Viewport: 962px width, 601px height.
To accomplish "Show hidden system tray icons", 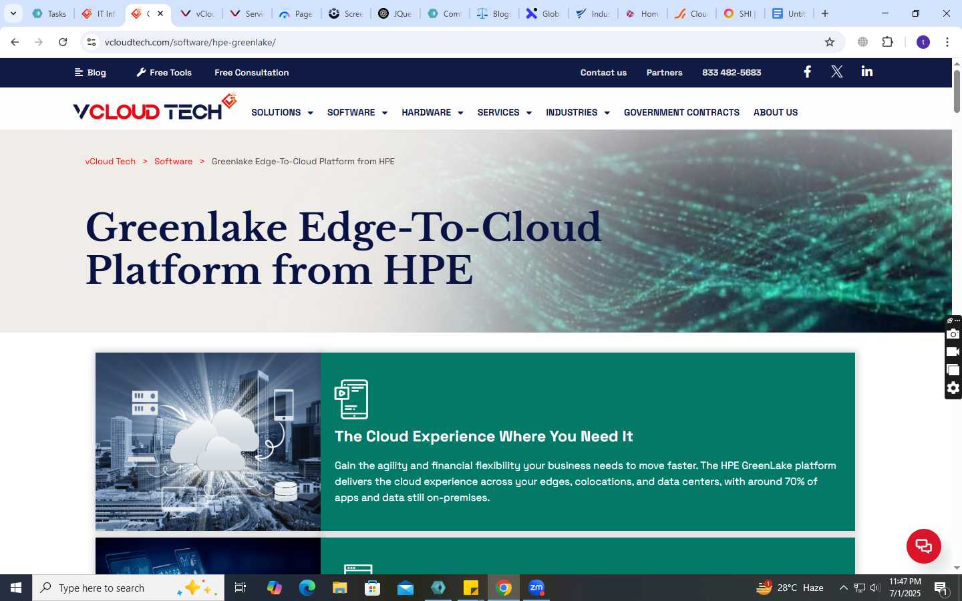I will [843, 588].
